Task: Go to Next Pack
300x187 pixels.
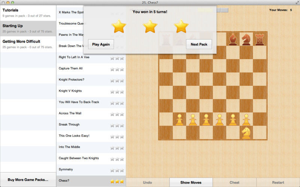Action: click(199, 44)
